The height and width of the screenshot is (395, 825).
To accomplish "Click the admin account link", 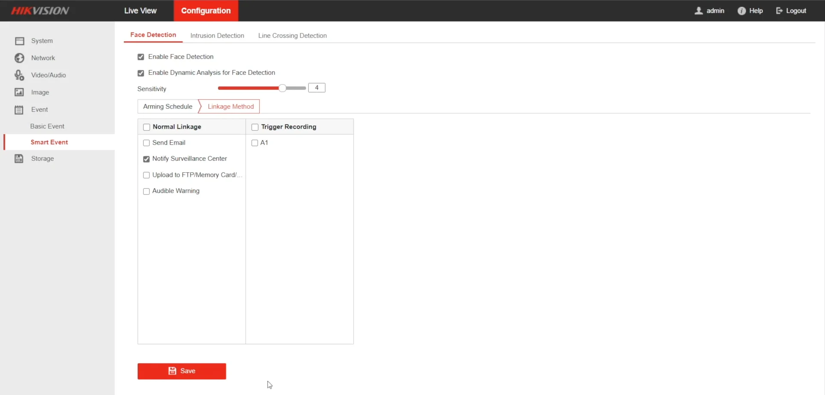I will [715, 11].
